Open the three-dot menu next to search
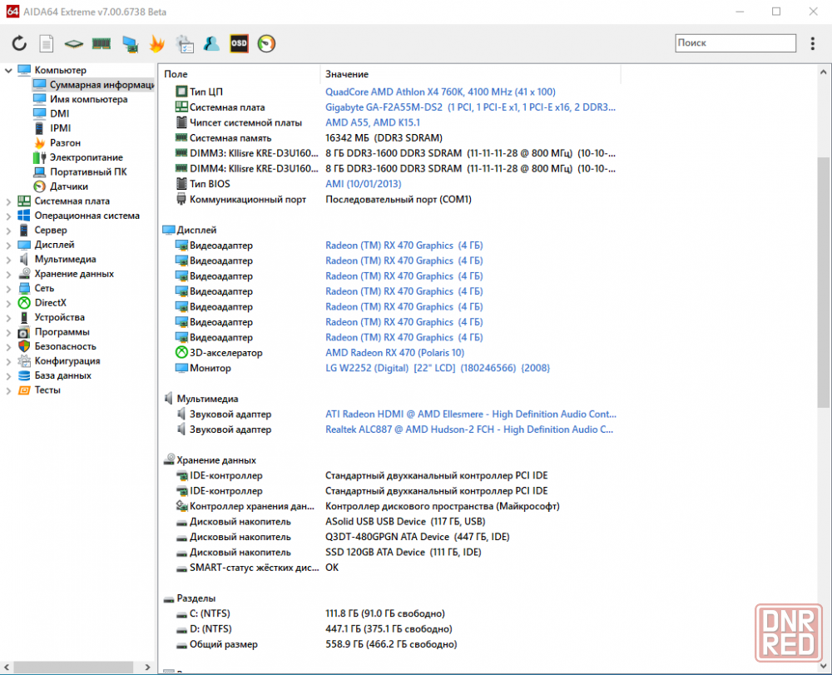This screenshot has height=675, width=832. pos(813,43)
